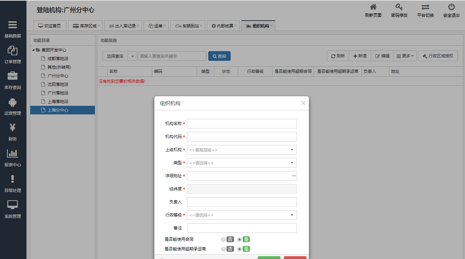Switch to the 内部核算 tab
The width and height of the screenshot is (465, 259).
223,26
